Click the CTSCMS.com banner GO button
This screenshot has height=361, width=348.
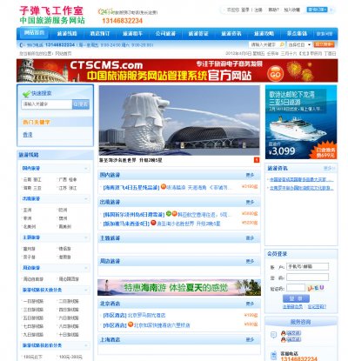(x=275, y=75)
